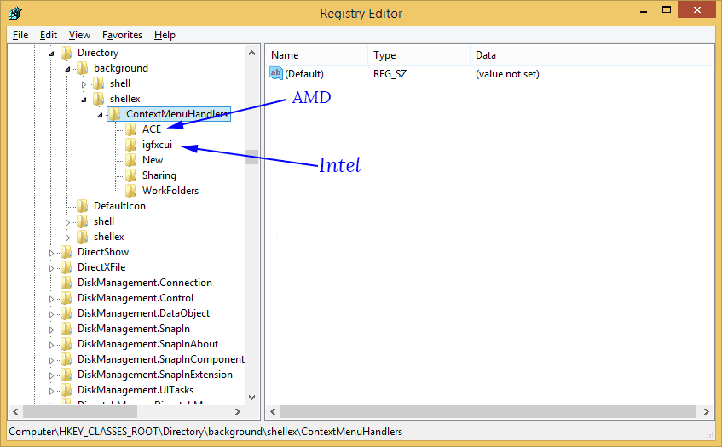Expand the DiskManagement.DataObject key

tap(51, 314)
